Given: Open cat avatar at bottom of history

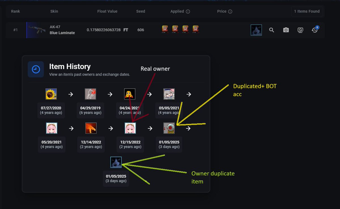Looking at the screenshot, I should click(x=116, y=162).
